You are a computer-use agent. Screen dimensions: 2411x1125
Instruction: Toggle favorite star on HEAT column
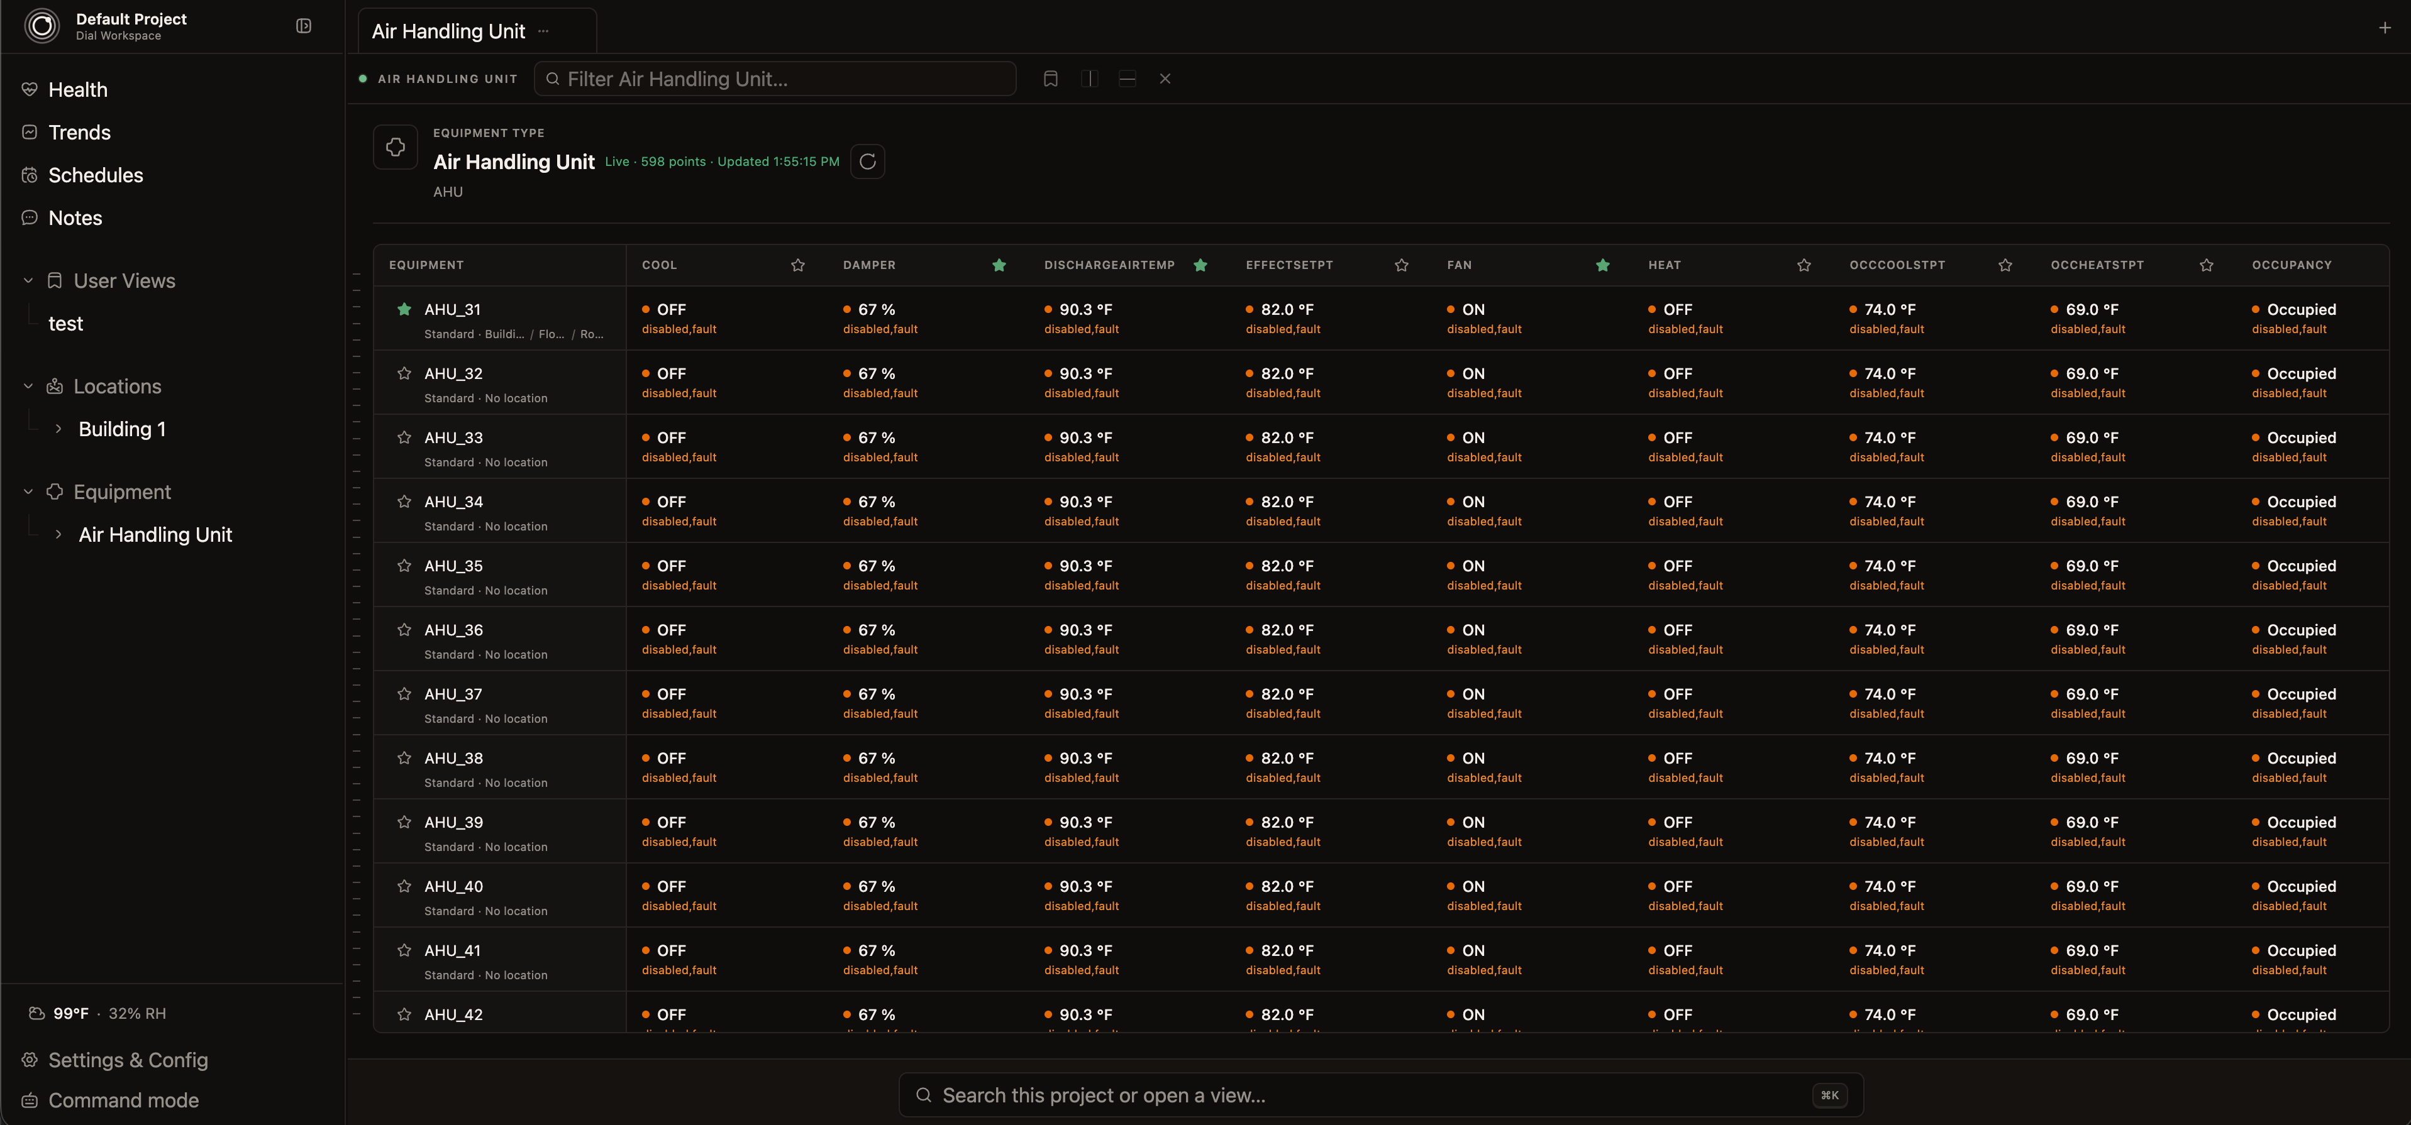pyautogui.click(x=1804, y=266)
